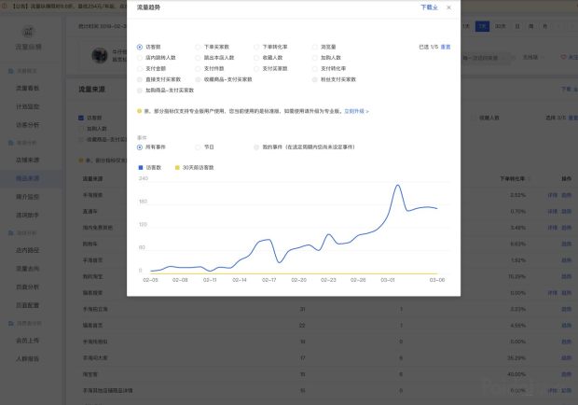The width and height of the screenshot is (578, 405).
Task: Select the 节日 event radio
Action: pyautogui.click(x=198, y=147)
